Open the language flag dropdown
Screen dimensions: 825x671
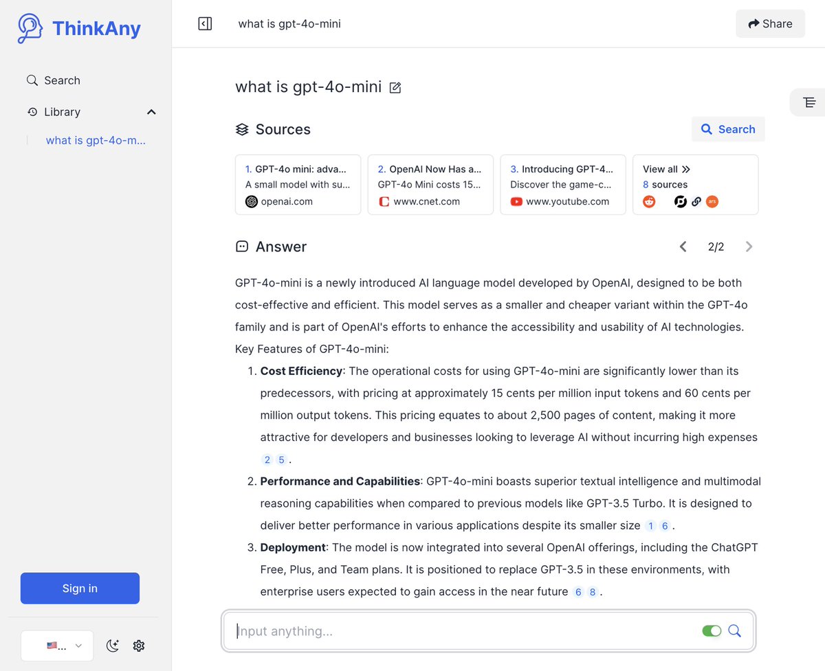coord(57,646)
